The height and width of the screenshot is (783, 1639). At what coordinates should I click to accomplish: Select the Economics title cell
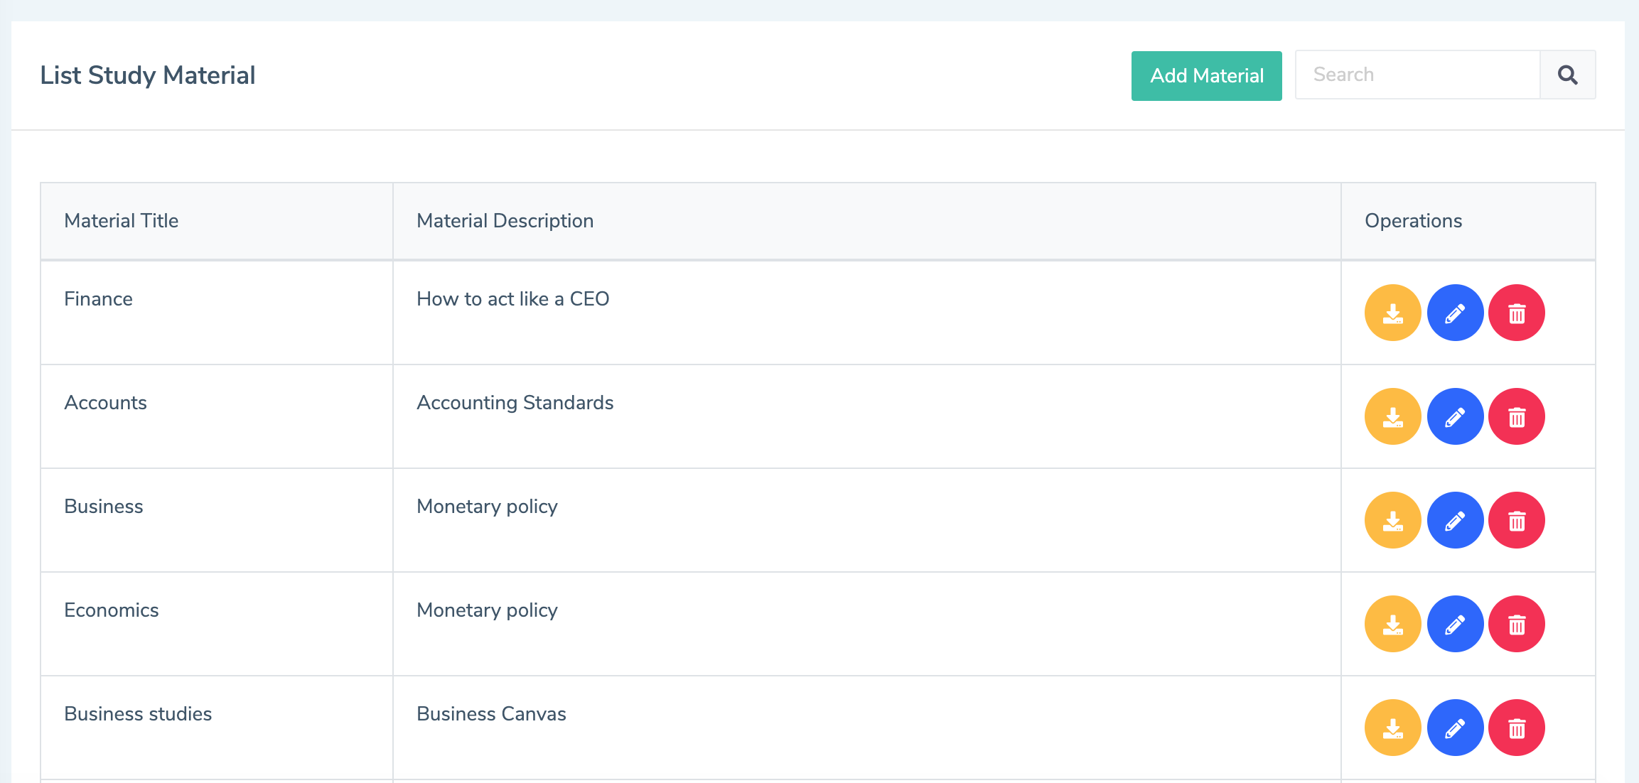tap(217, 624)
